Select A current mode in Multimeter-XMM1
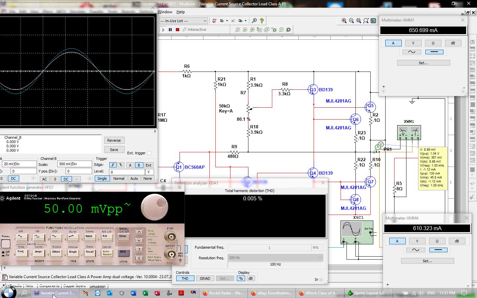Screen dimensions: 477x298 click(393, 43)
